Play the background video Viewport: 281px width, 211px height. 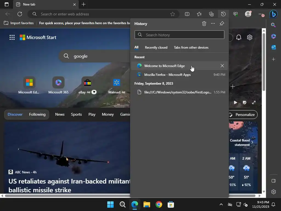point(235,102)
